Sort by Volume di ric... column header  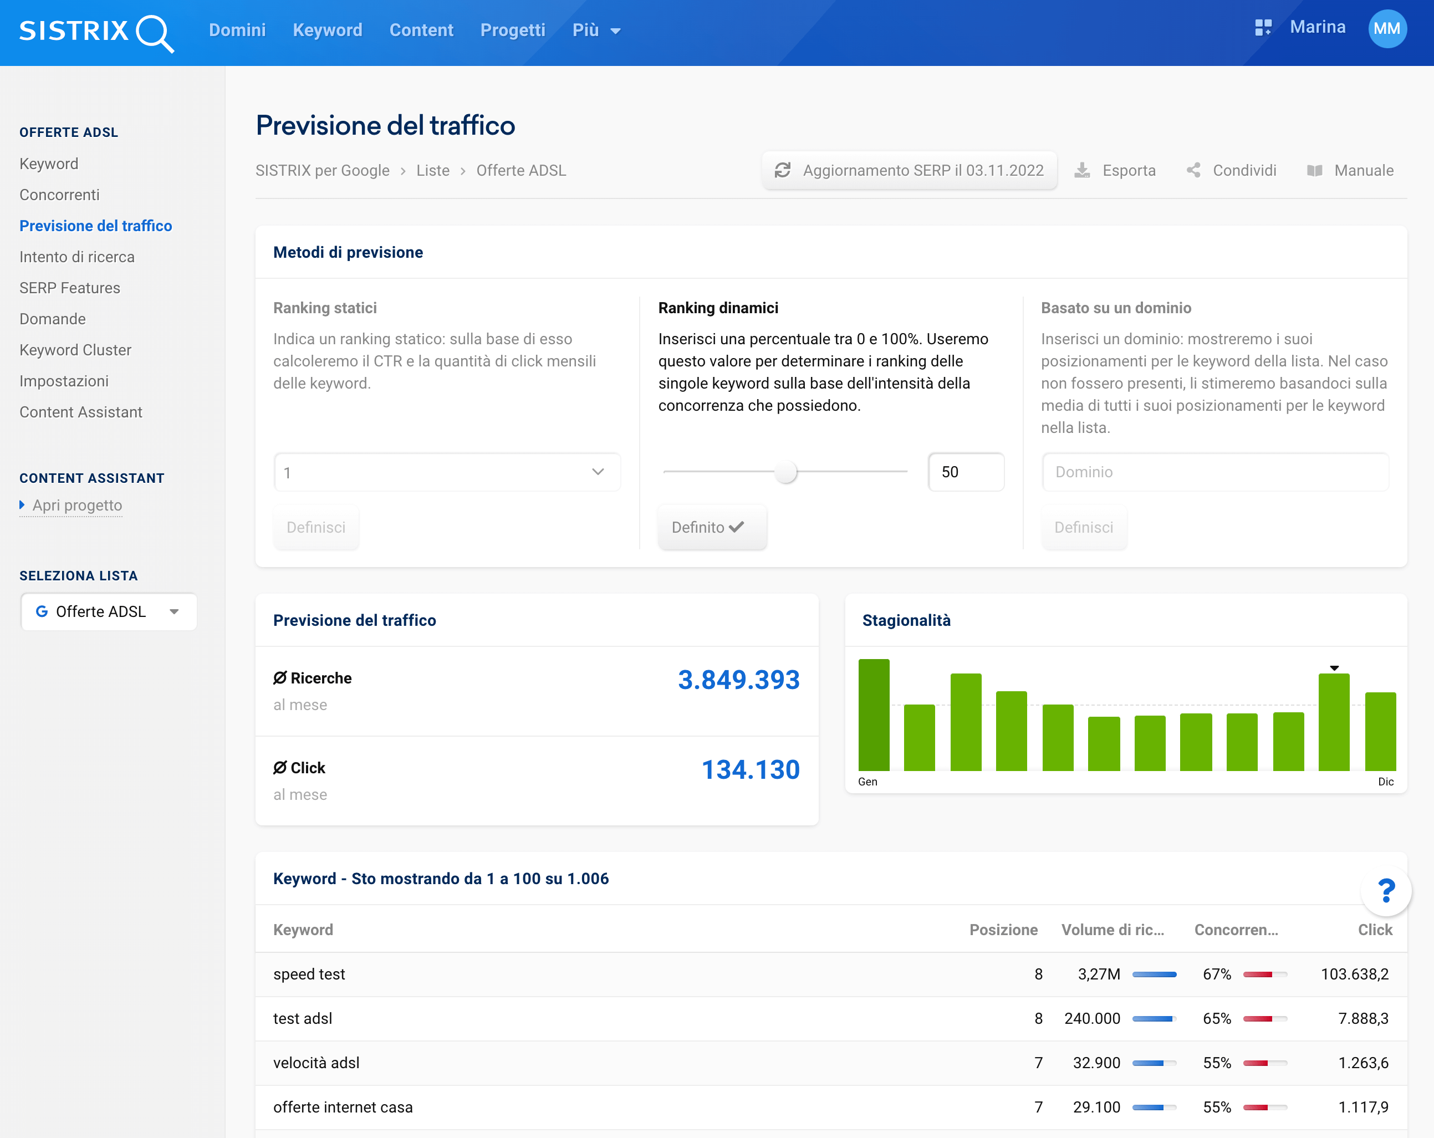[x=1112, y=930]
